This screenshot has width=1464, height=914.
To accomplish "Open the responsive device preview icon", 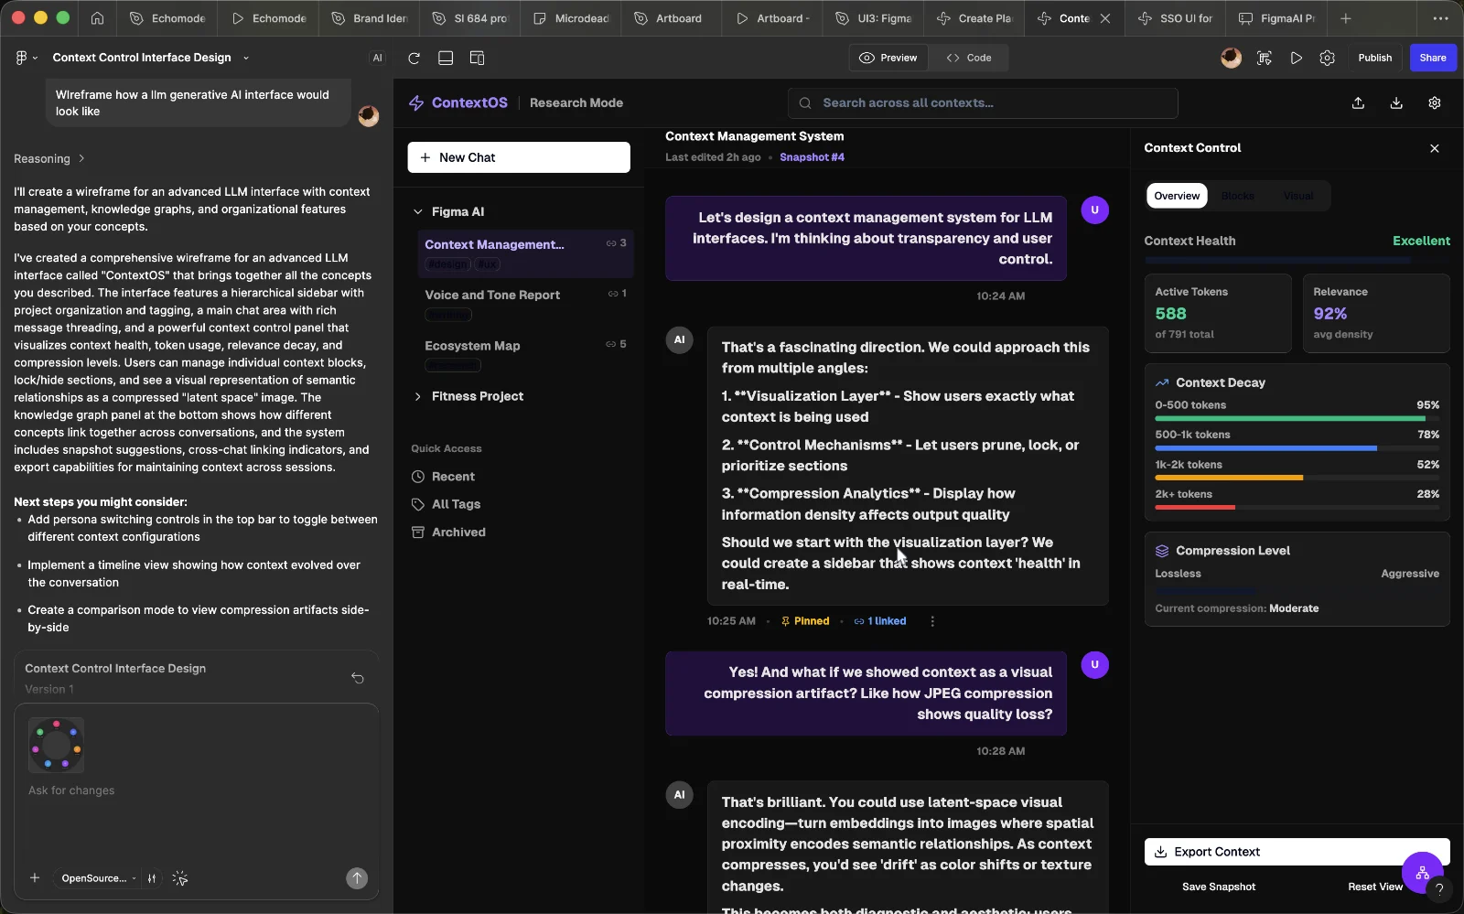I will (477, 58).
